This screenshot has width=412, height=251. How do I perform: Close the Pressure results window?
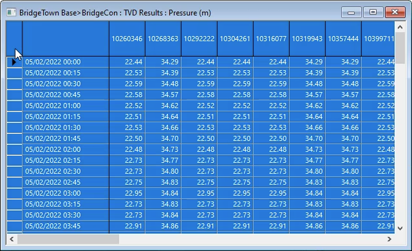395,12
